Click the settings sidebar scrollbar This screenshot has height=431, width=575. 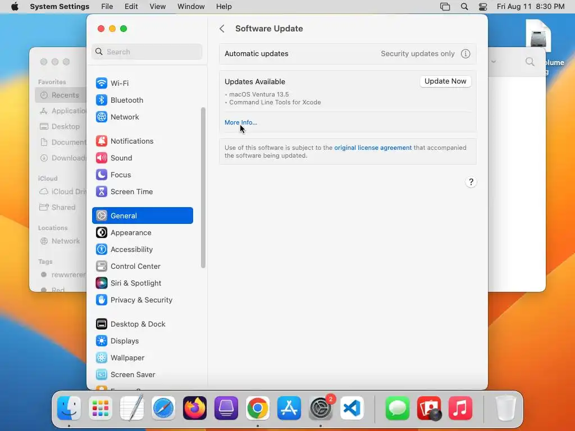tap(203, 187)
